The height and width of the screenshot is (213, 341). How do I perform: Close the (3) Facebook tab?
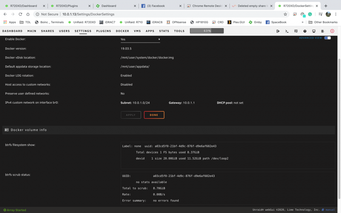tap(180, 6)
